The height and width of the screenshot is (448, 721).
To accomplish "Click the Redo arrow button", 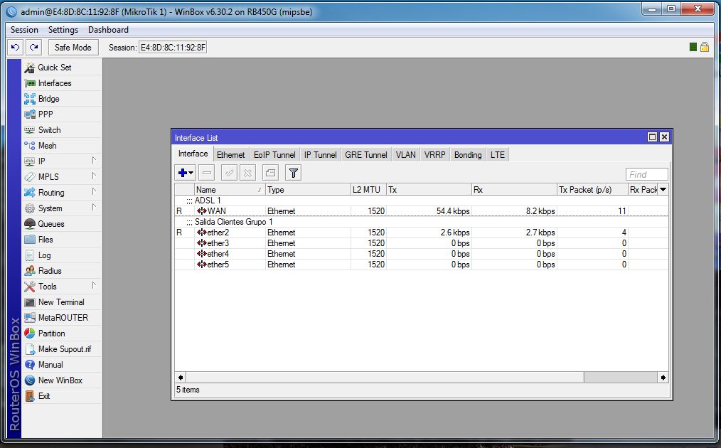I will (x=34, y=48).
